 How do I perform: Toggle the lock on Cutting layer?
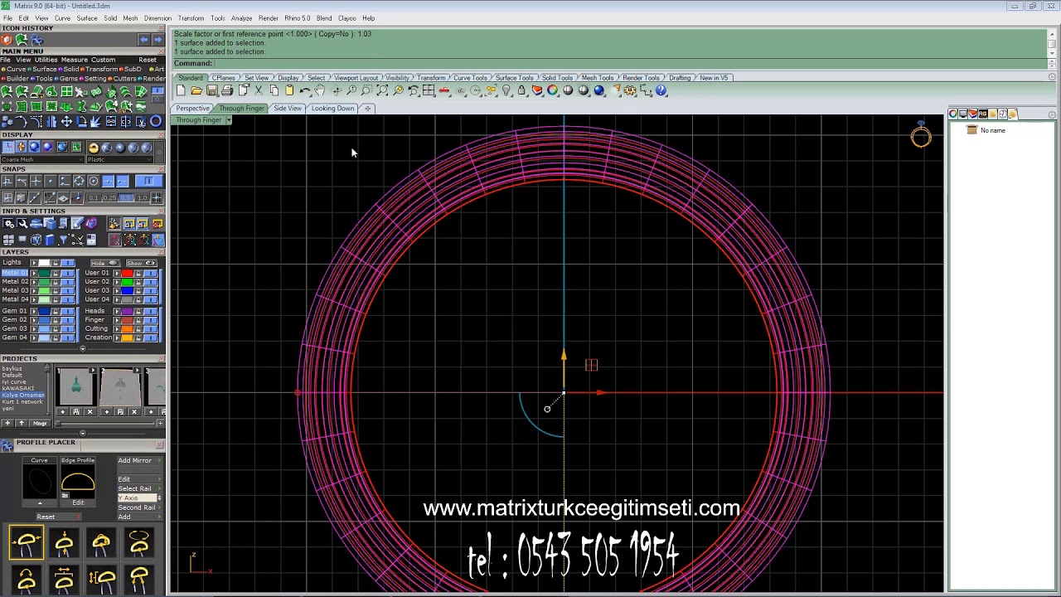pos(138,329)
